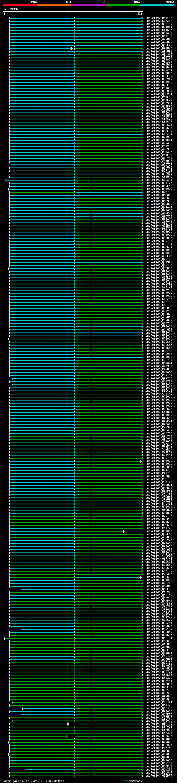
Task: Open the UniRef100_A7YYE3 entry
Action: tap(159, 311)
